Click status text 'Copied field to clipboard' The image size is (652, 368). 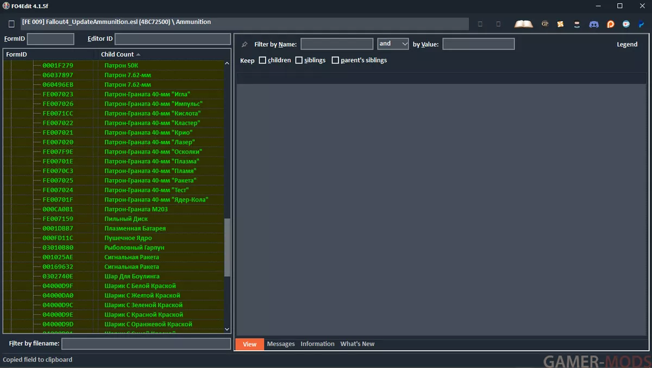tap(37, 359)
